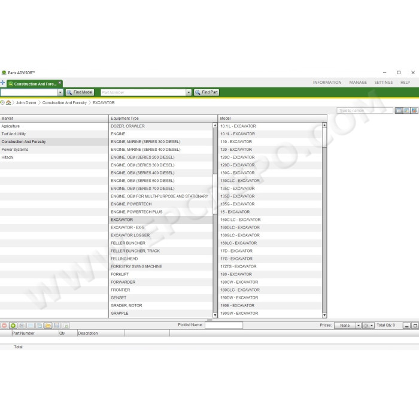Maximize the picklist panel
Viewport: 419px width, 419px height.
click(x=415, y=325)
